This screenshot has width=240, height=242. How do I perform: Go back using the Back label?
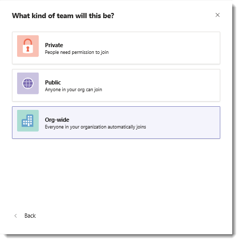pyautogui.click(x=30, y=216)
